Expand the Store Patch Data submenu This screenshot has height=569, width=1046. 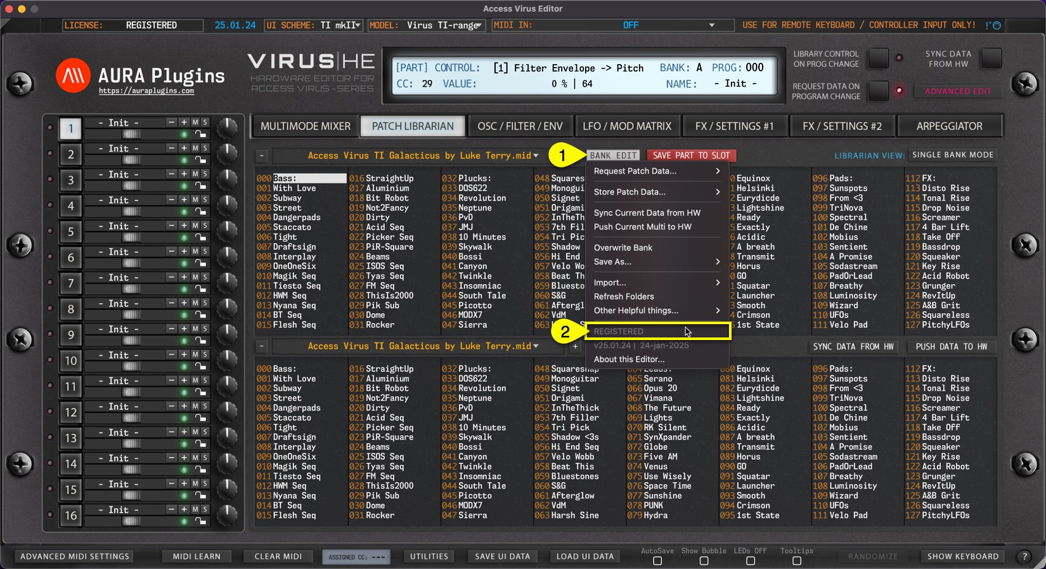pyautogui.click(x=656, y=192)
